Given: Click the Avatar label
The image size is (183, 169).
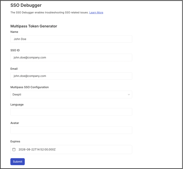Looking at the screenshot, I should tap(15, 123).
